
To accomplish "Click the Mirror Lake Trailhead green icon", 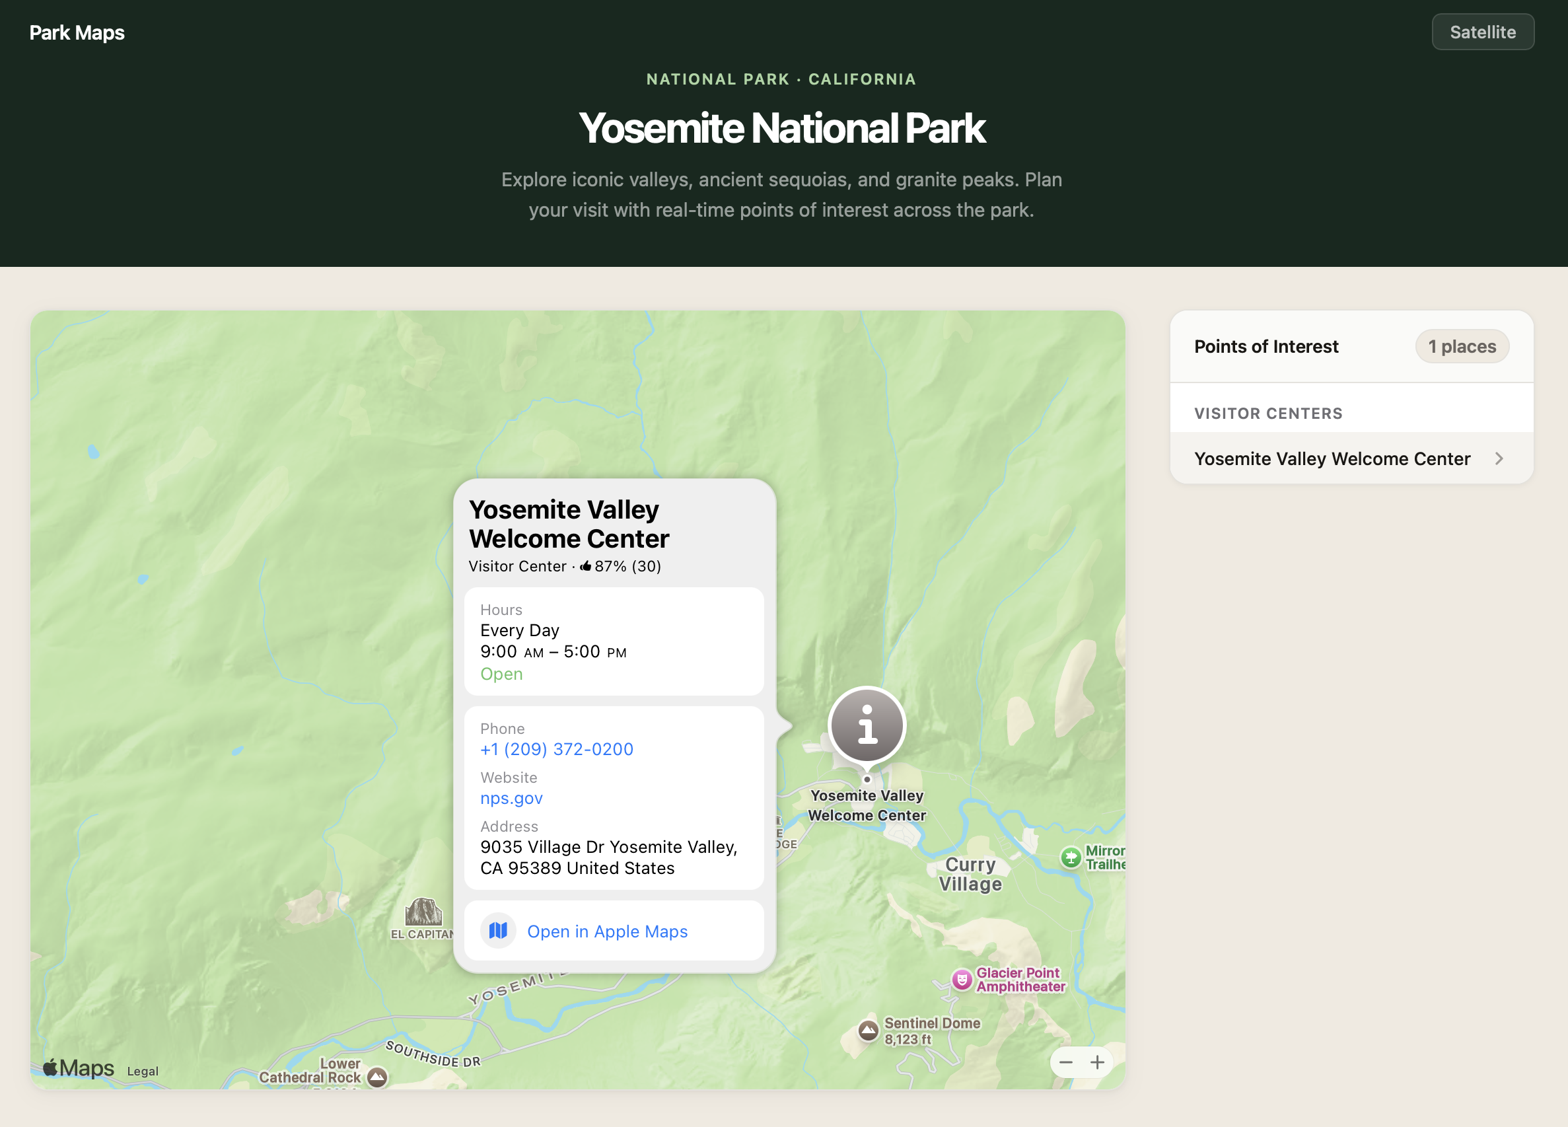I will click(1071, 857).
